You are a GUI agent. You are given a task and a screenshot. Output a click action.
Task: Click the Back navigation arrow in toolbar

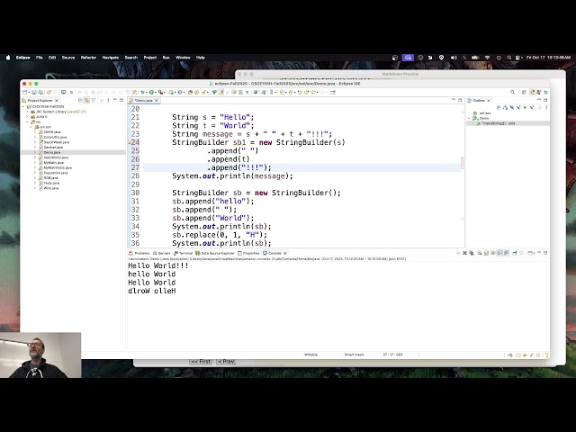pyautogui.click(x=314, y=92)
